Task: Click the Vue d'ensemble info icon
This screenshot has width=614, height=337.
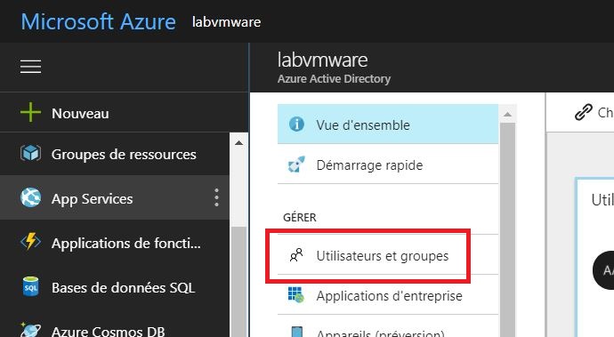Action: point(296,124)
